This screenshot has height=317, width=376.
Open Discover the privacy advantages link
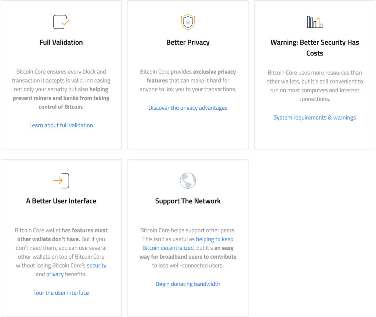(x=188, y=108)
